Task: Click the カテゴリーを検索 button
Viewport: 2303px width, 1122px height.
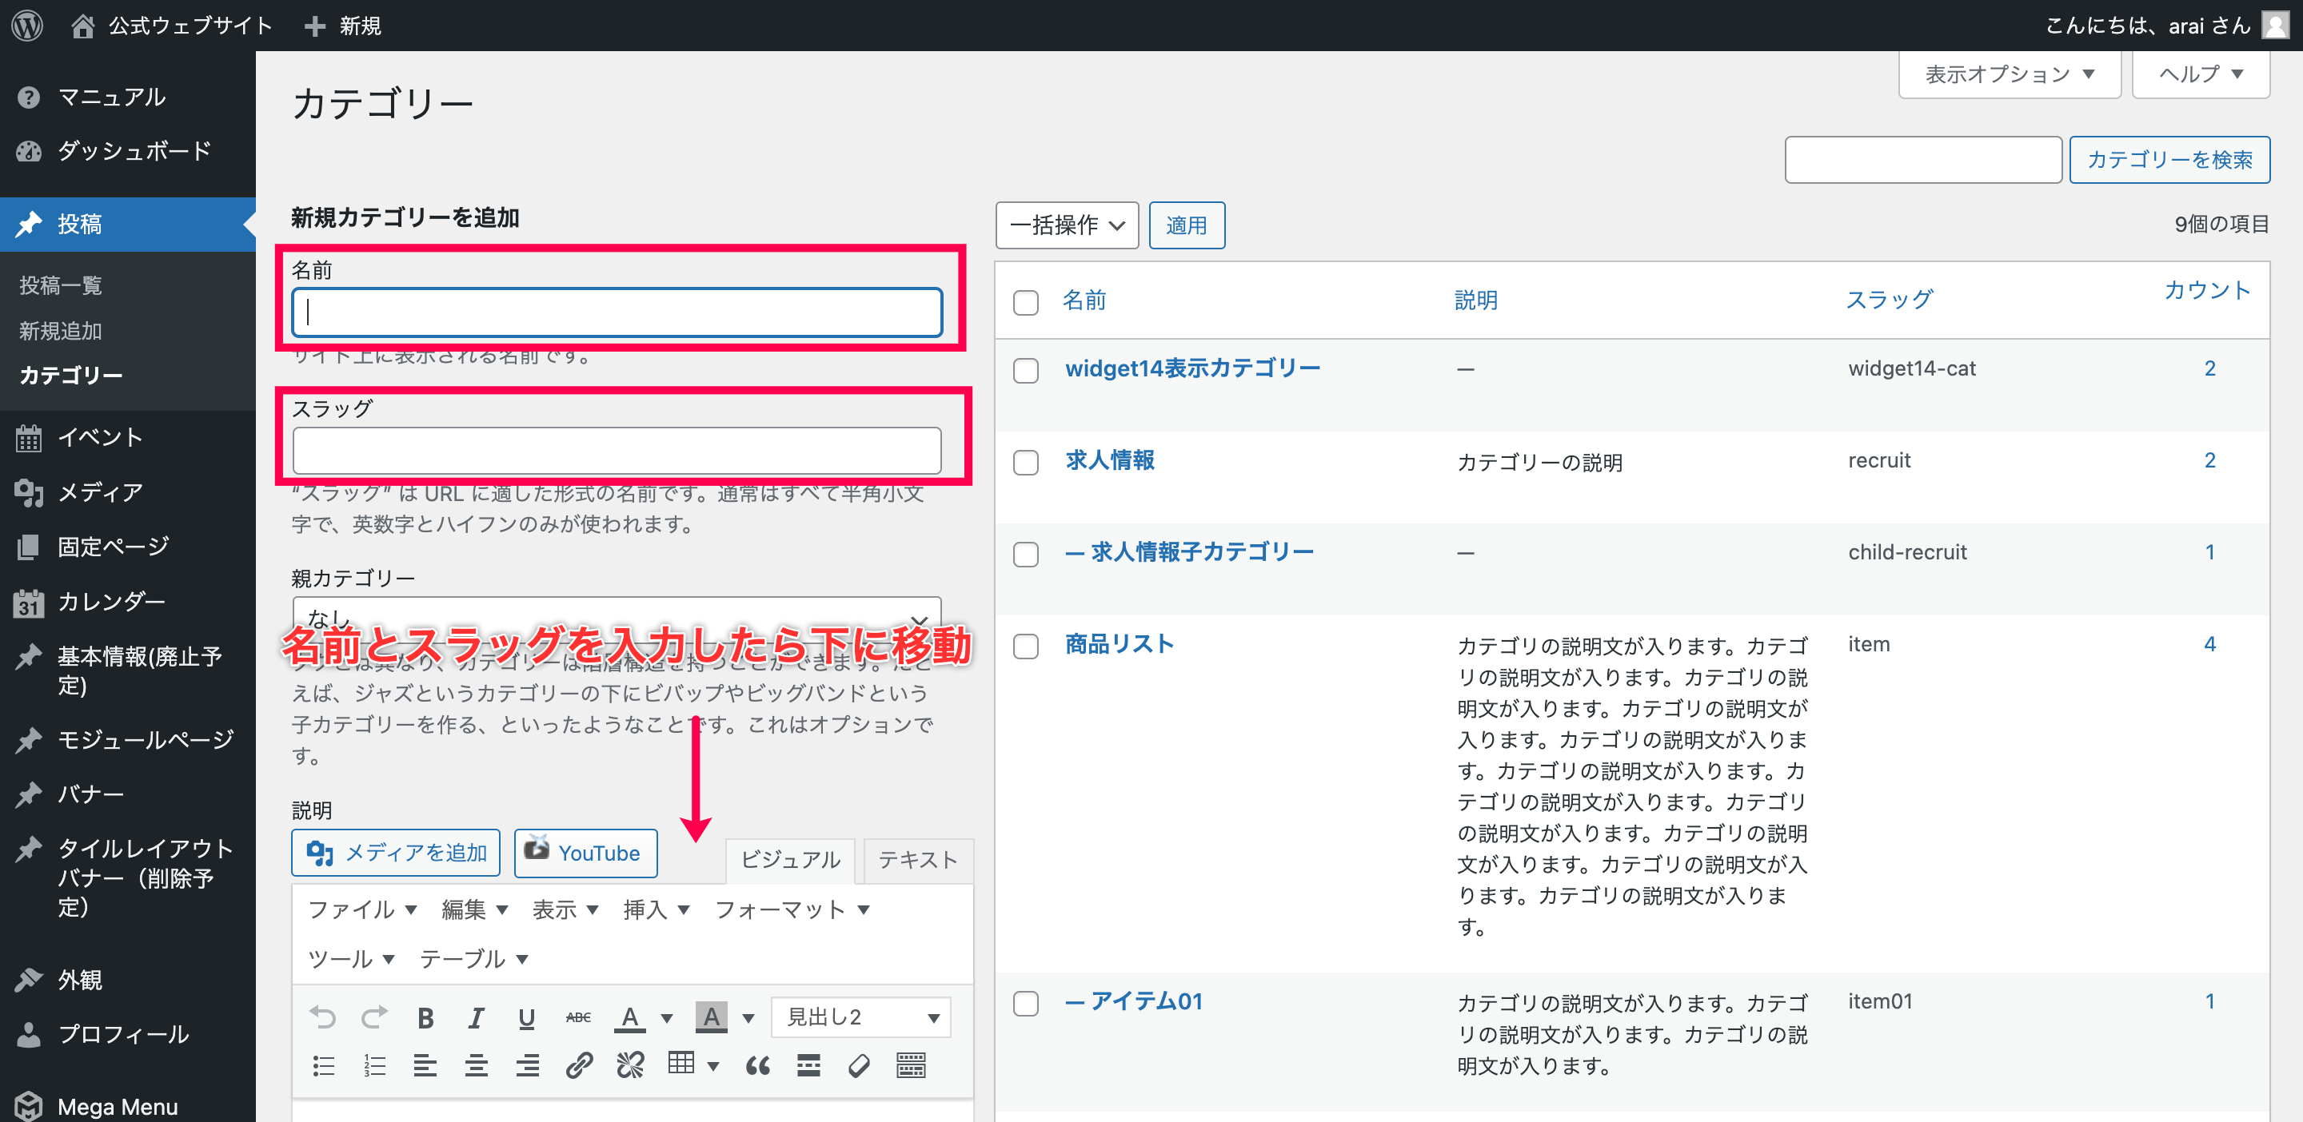Action: 2168,160
